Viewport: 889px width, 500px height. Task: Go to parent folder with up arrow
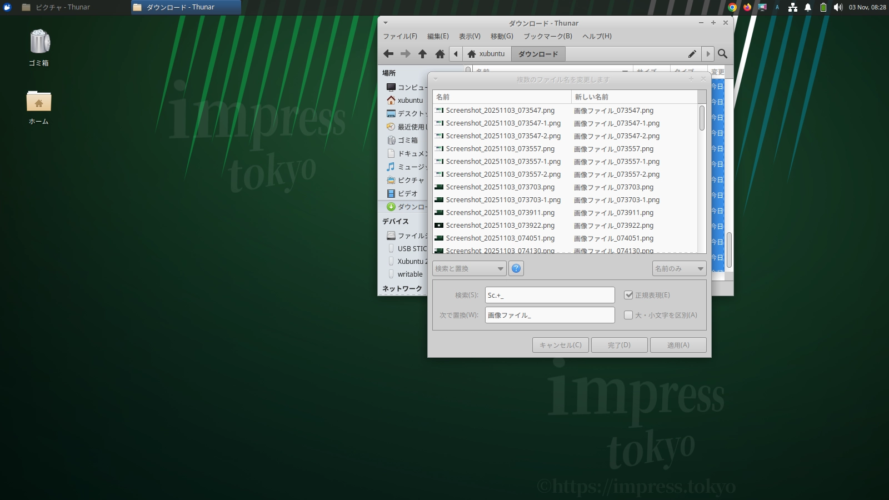pos(422,54)
